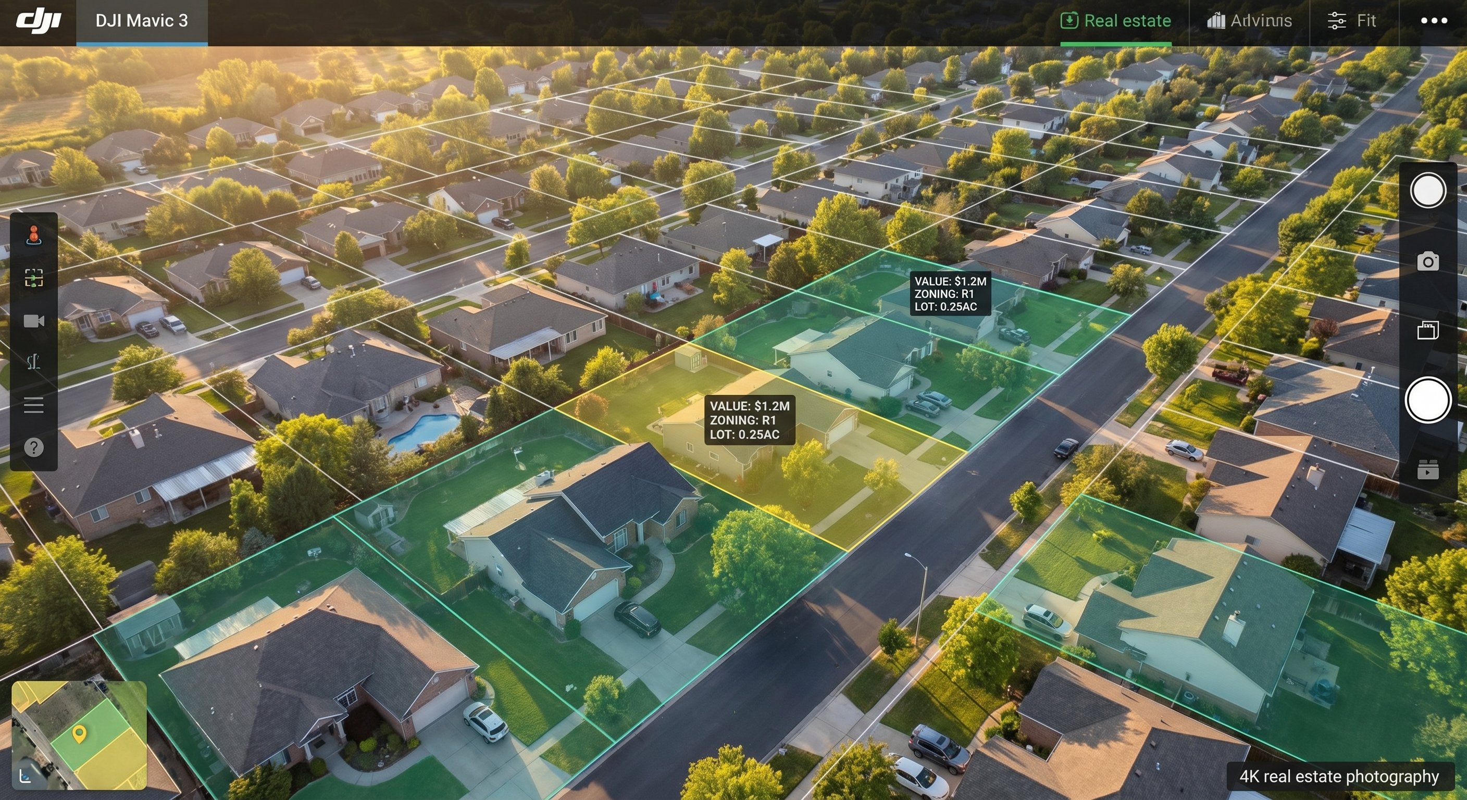Click the minimap corner expand icon

click(x=24, y=776)
